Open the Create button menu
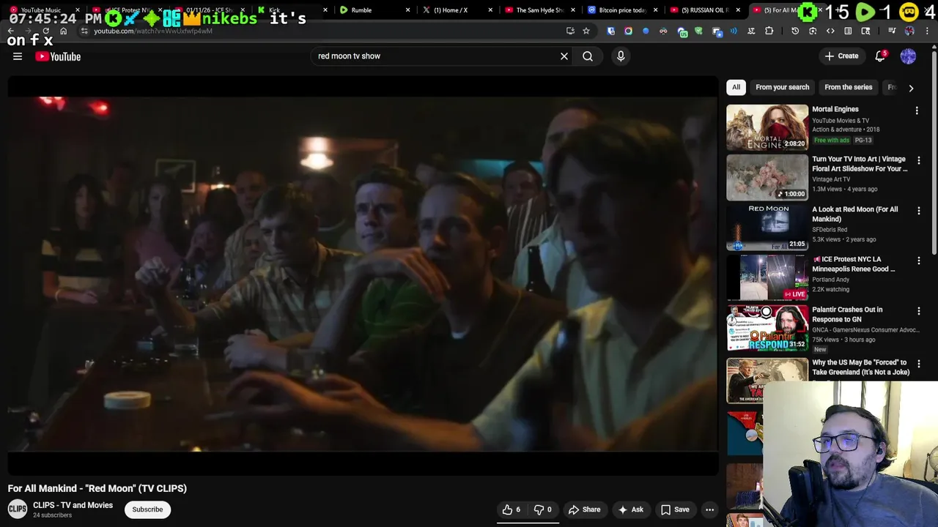 841,56
